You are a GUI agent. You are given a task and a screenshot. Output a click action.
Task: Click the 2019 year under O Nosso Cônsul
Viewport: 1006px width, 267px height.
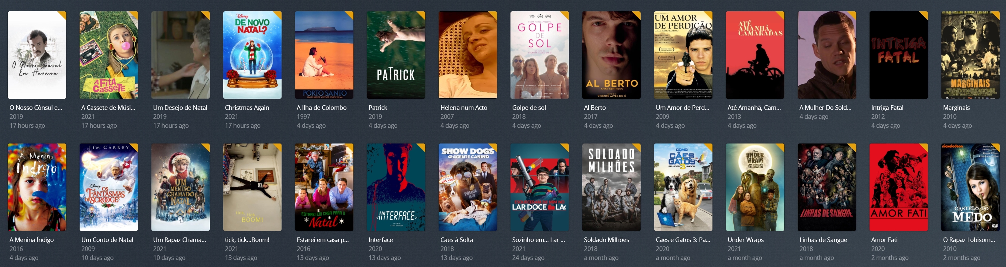(x=16, y=116)
